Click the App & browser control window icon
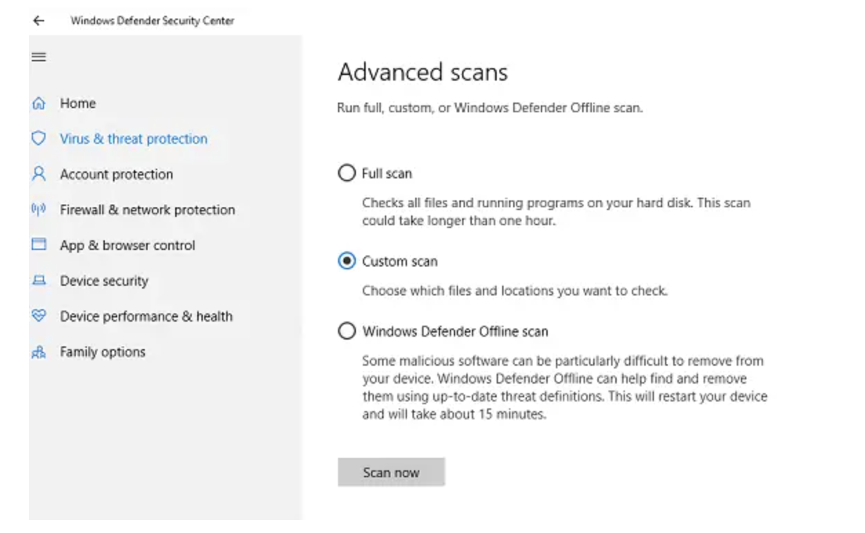 pos(39,244)
